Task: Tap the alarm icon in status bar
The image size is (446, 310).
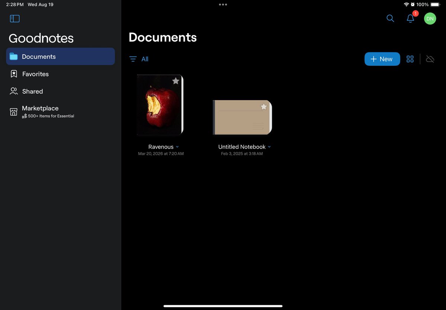Action: pos(413,4)
